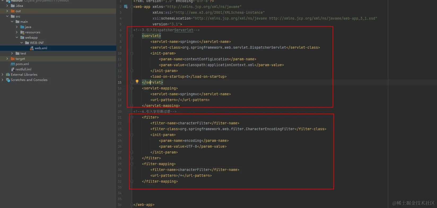
Task: Click the .idea folder icon
Action: click(13, 6)
